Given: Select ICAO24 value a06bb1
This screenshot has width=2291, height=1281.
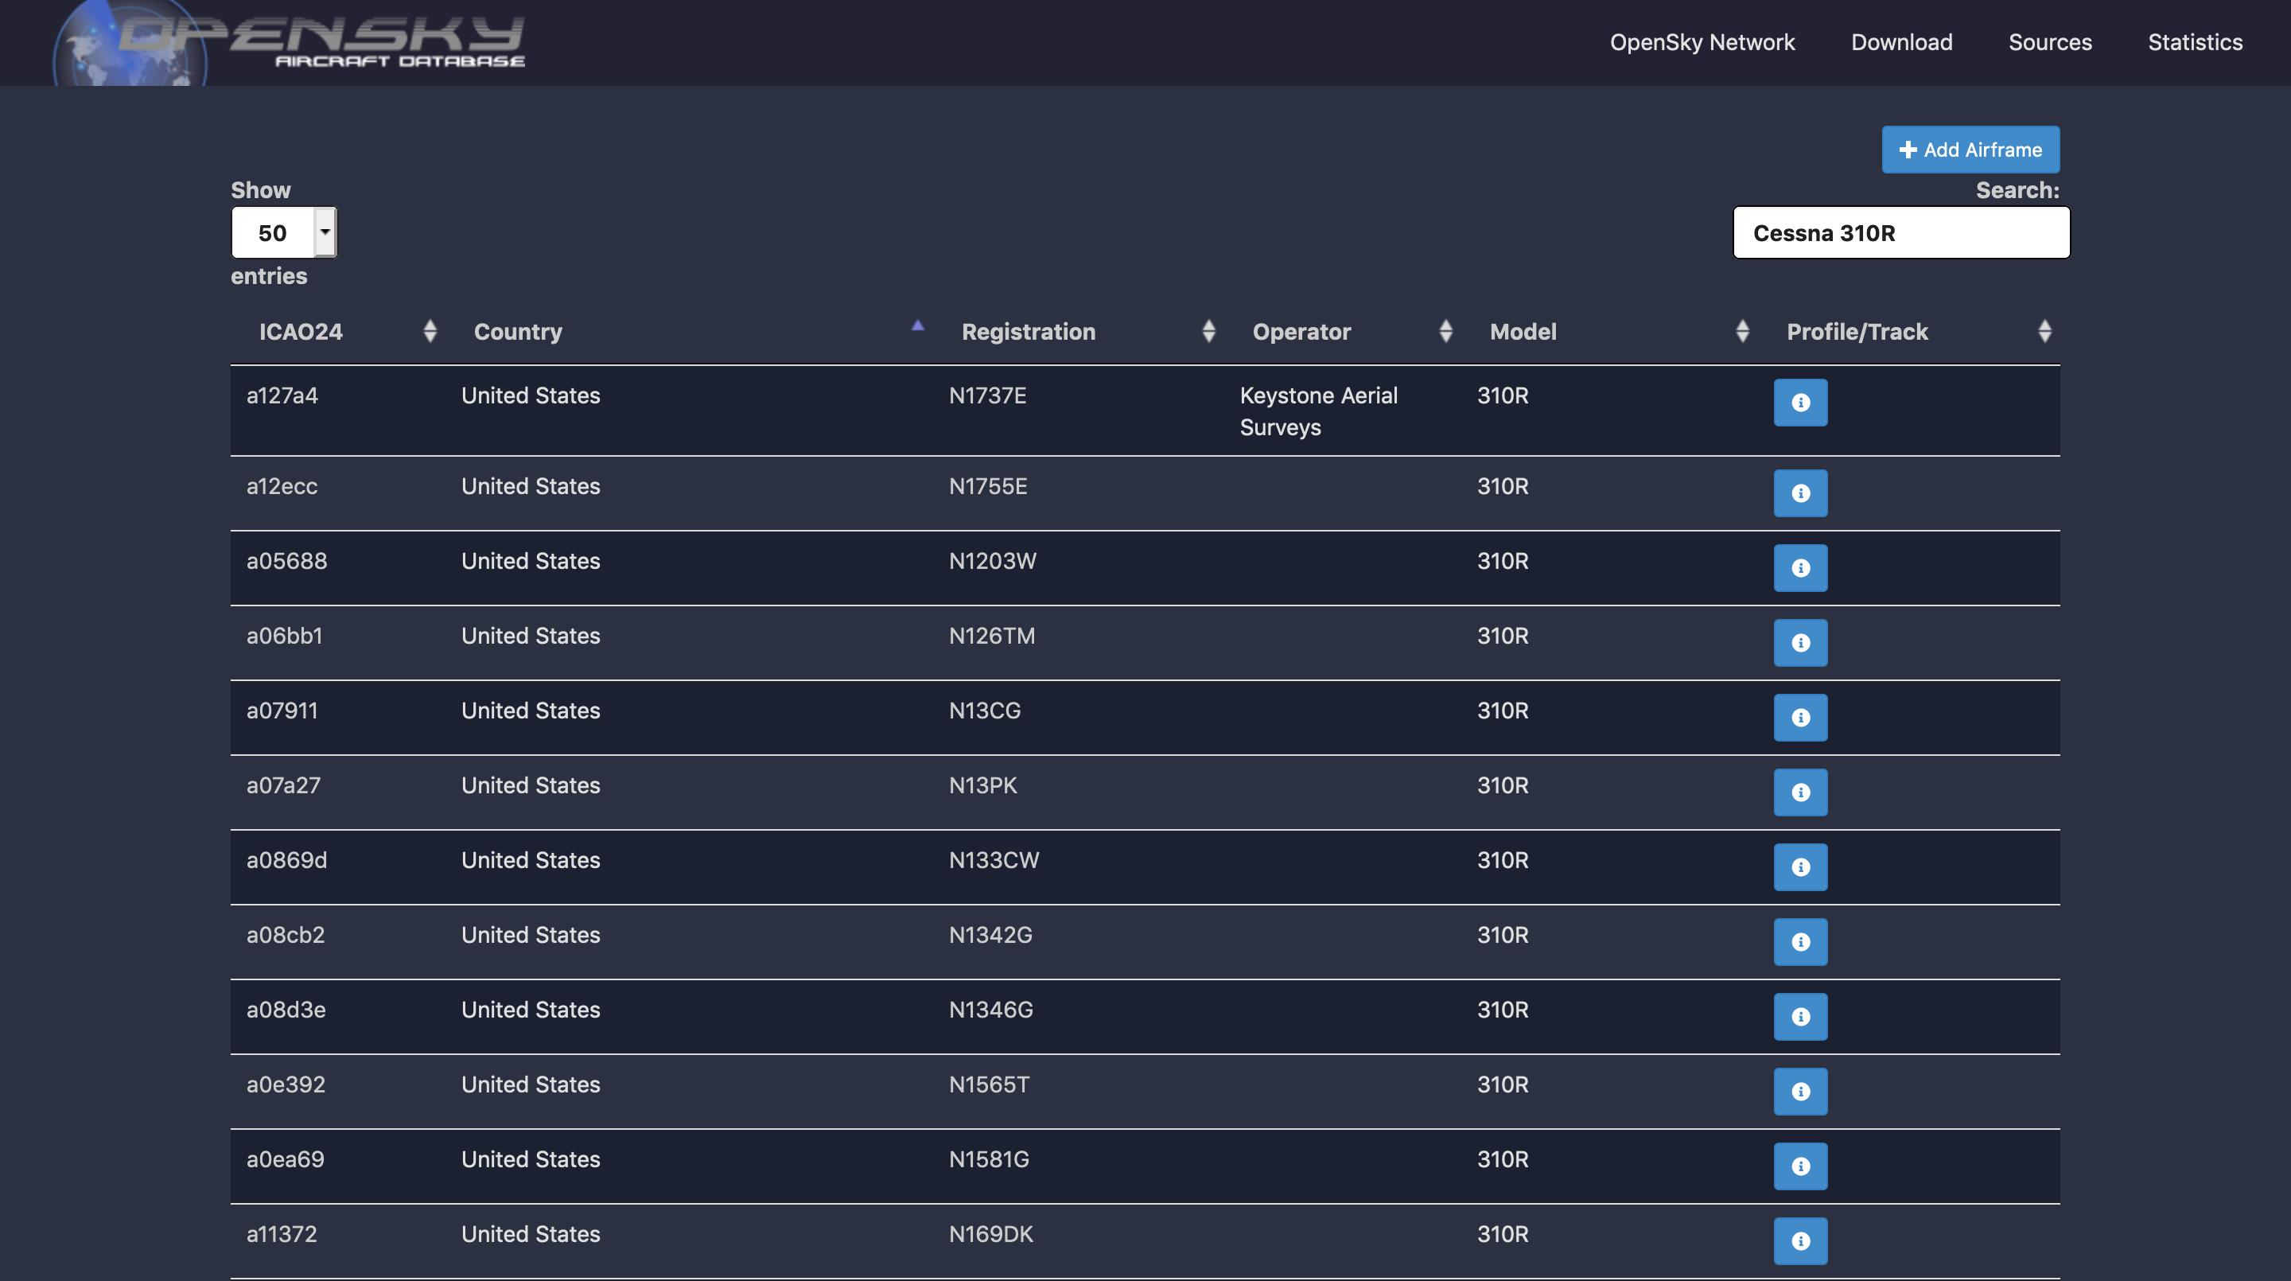Looking at the screenshot, I should click(x=284, y=636).
